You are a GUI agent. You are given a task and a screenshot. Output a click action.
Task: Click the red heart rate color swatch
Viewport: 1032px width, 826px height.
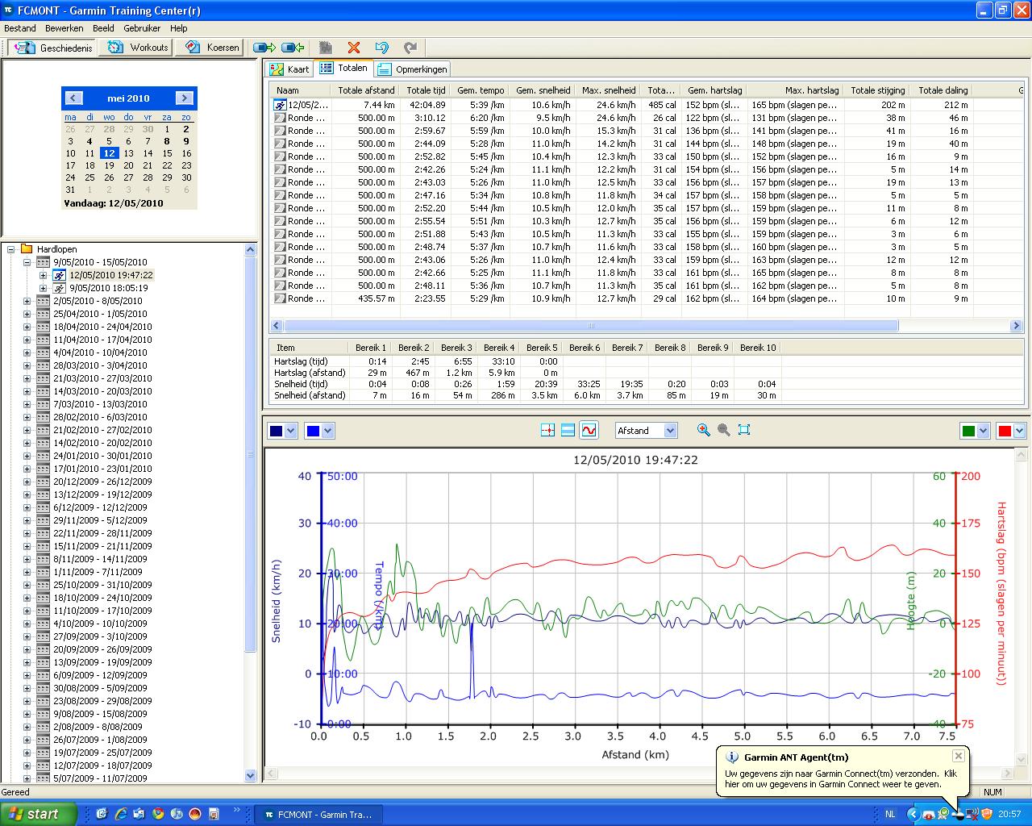click(1005, 431)
